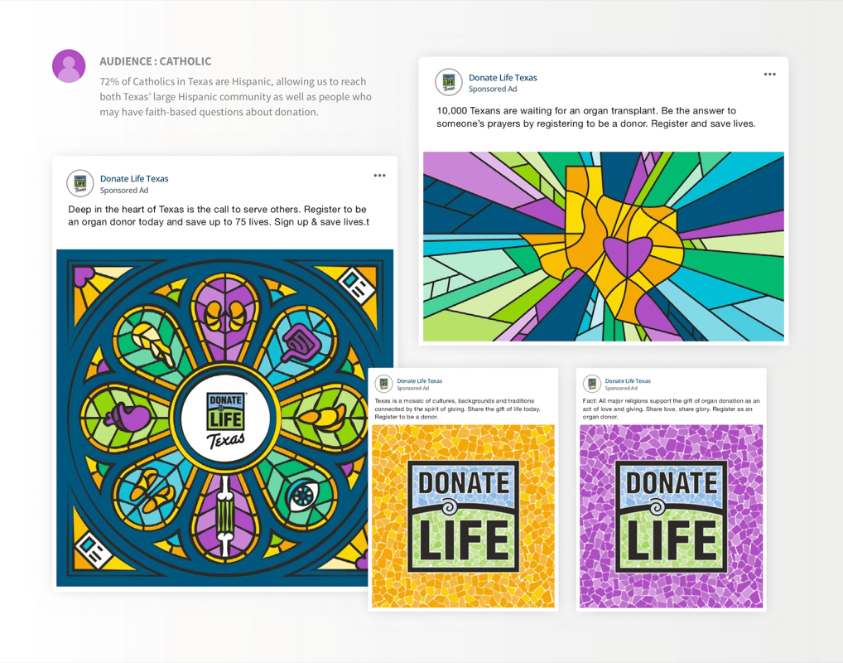Click the eye icon petal in the rose window

pos(303,495)
